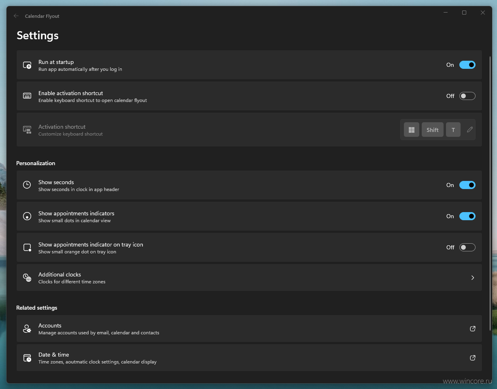Image resolution: width=497 pixels, height=389 pixels.
Task: Click 'Show small orange dot on tray icon'
Action: (x=77, y=252)
